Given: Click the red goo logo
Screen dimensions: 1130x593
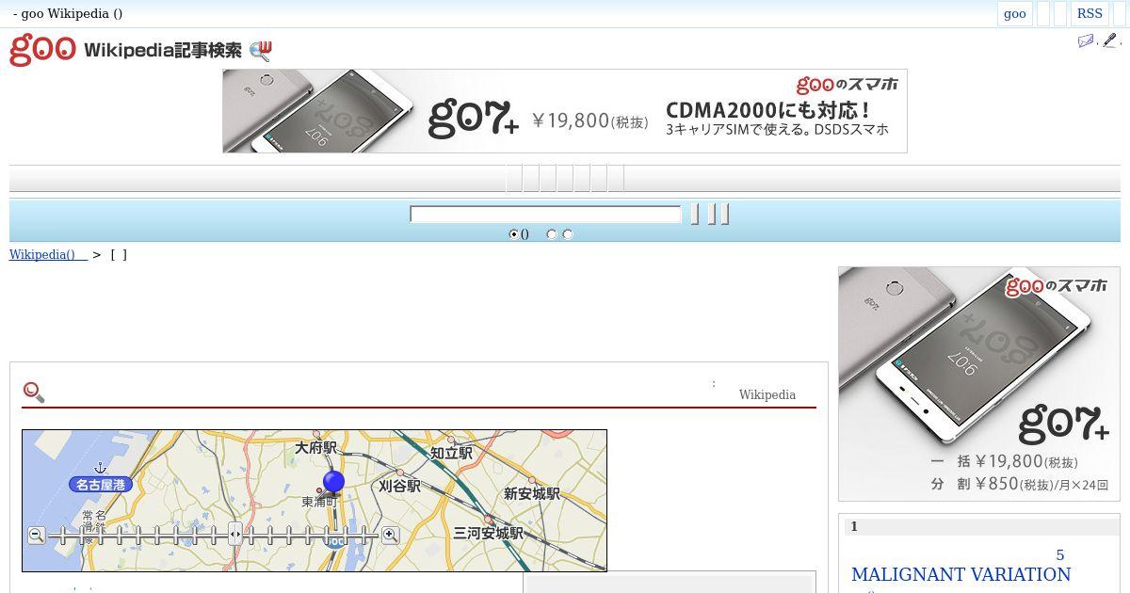Looking at the screenshot, I should 42,50.
